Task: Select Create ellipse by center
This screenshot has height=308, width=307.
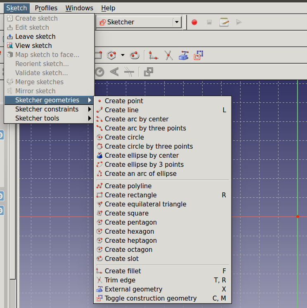Action: pos(163,155)
